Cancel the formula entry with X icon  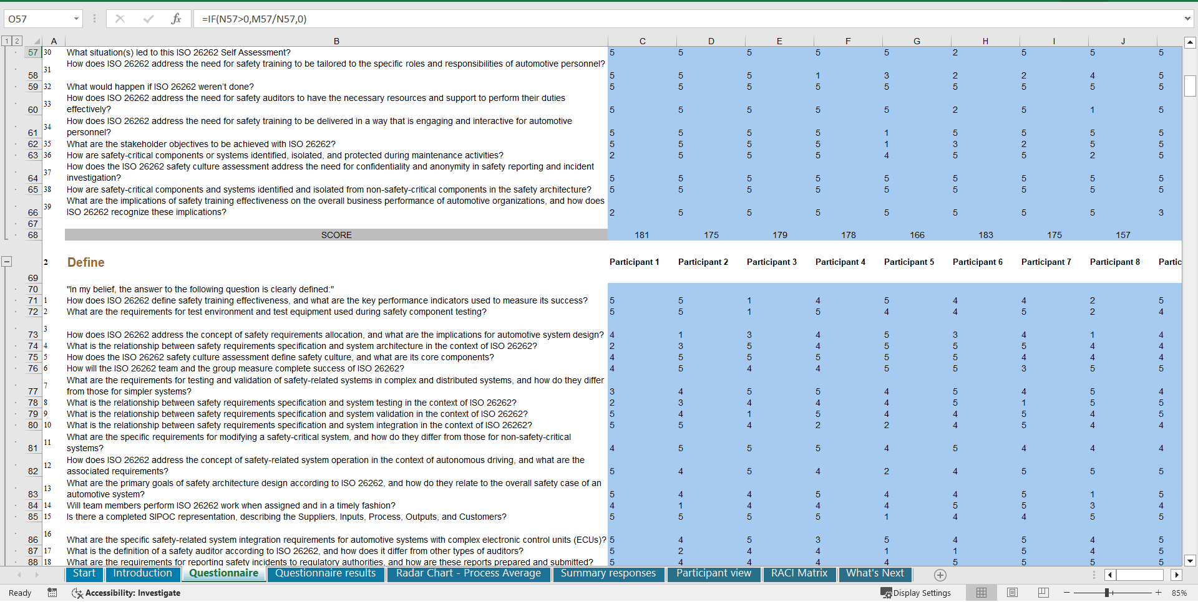(x=120, y=19)
